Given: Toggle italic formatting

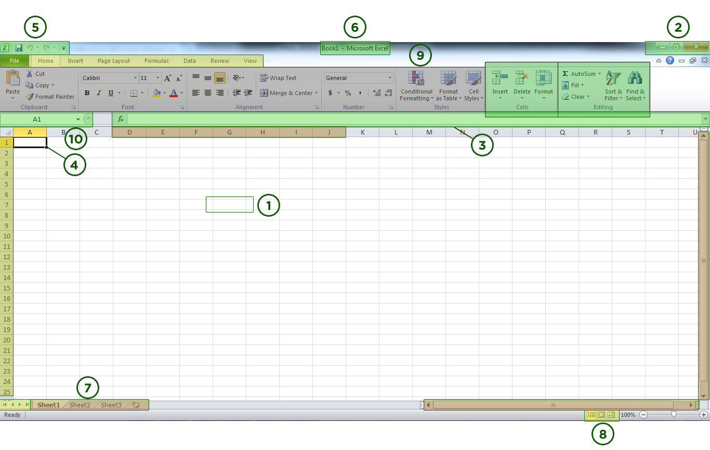Looking at the screenshot, I should [98, 93].
